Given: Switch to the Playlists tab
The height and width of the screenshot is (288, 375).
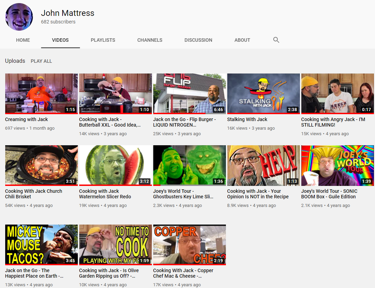Looking at the screenshot, I should [x=103, y=40].
